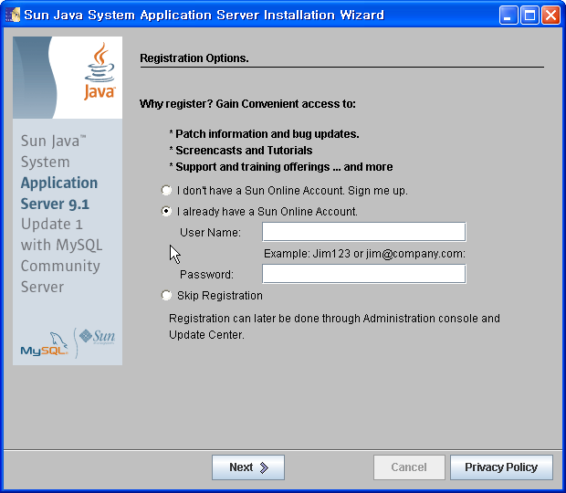Focus the User Name text field

(x=364, y=232)
